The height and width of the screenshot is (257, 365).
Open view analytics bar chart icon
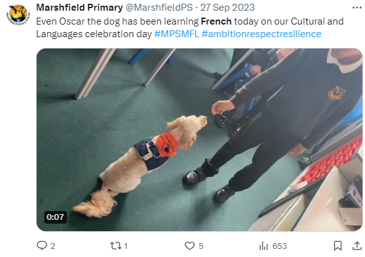tap(263, 246)
